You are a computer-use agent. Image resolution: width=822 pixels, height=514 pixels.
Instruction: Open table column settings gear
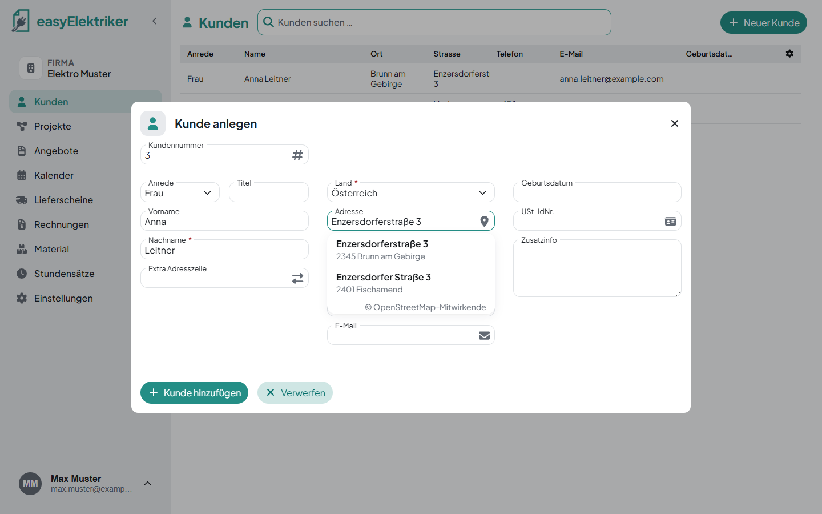pos(789,54)
